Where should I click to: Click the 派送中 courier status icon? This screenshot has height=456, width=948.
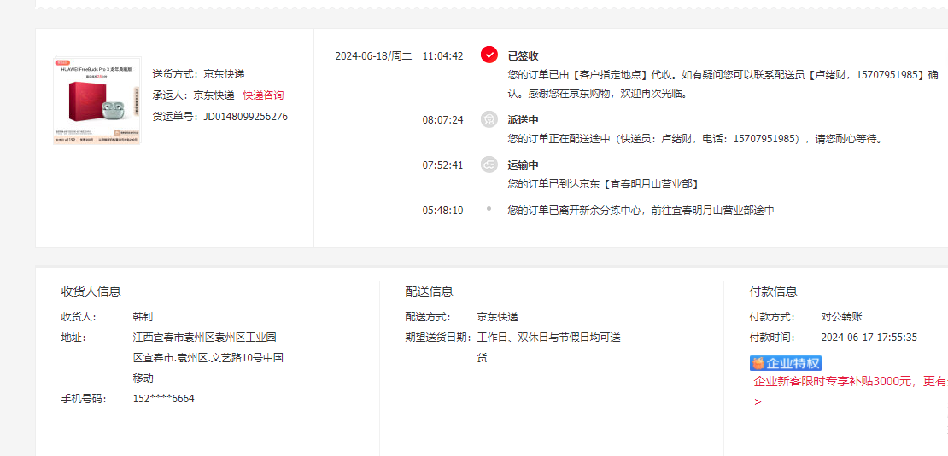click(x=489, y=119)
